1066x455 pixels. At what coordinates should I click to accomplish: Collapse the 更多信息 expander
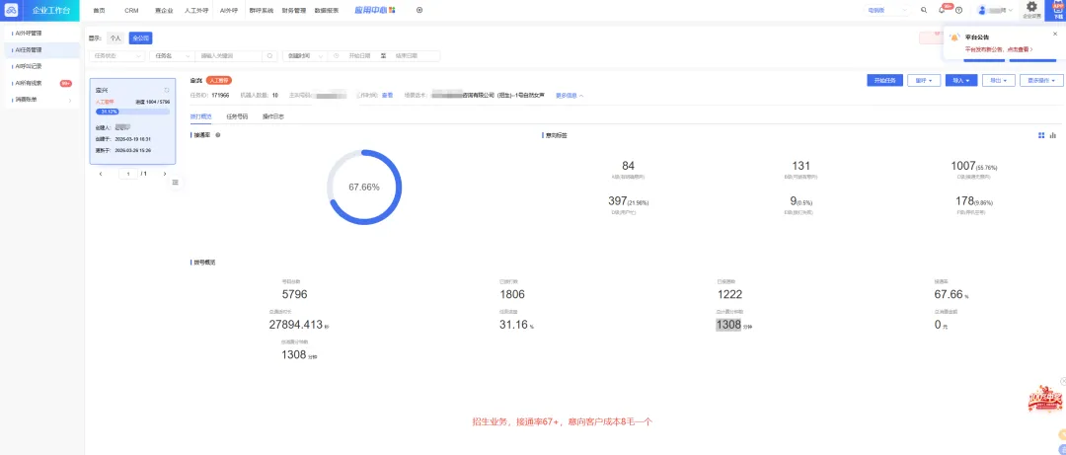click(570, 95)
